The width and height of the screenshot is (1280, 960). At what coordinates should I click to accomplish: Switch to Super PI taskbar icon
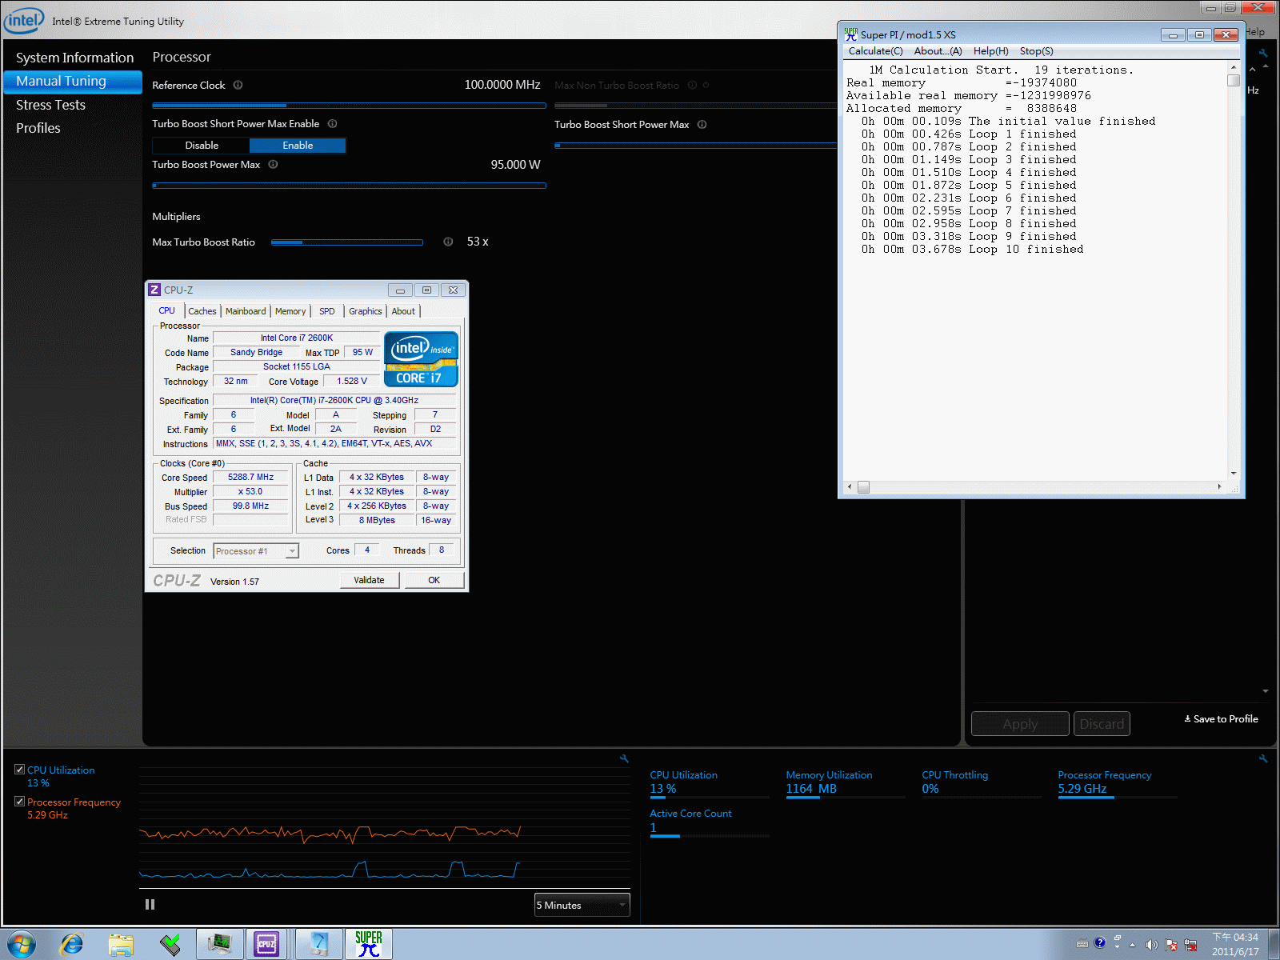[369, 945]
